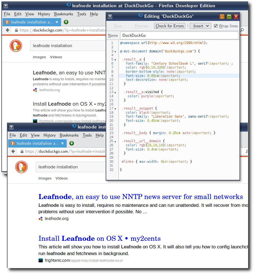This screenshot has height=274, width=254.
Task: Click the Firefox globe icon in upper window title
Action: coord(69,5)
